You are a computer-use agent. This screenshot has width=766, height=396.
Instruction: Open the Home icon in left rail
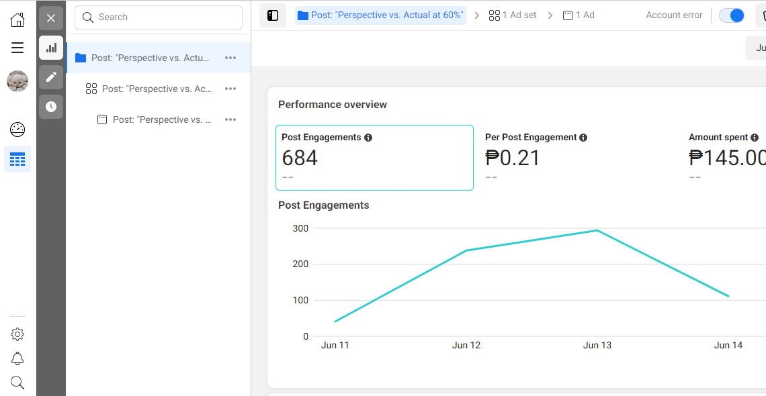click(17, 19)
